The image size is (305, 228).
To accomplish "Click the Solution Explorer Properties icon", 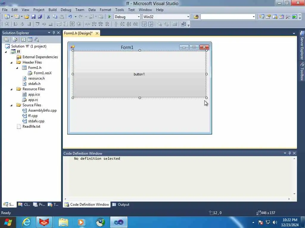I will [x=7, y=39].
